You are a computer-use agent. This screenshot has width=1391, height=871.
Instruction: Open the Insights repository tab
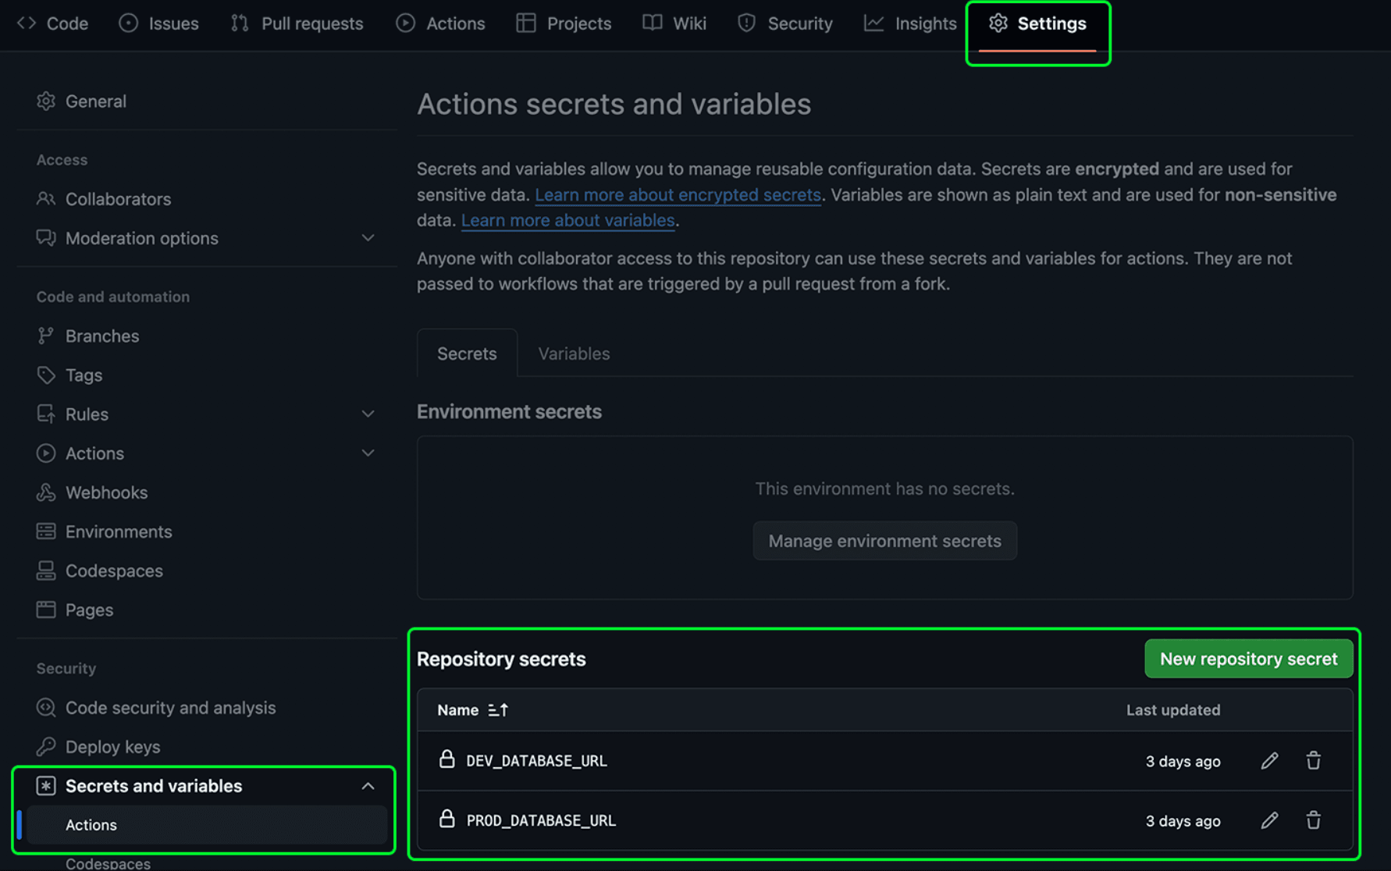tap(910, 23)
